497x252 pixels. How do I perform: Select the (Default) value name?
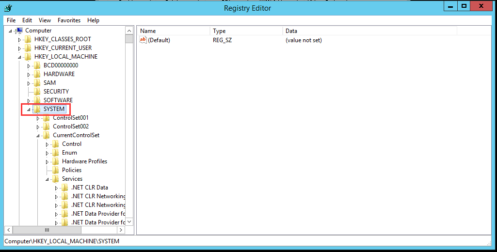point(159,40)
